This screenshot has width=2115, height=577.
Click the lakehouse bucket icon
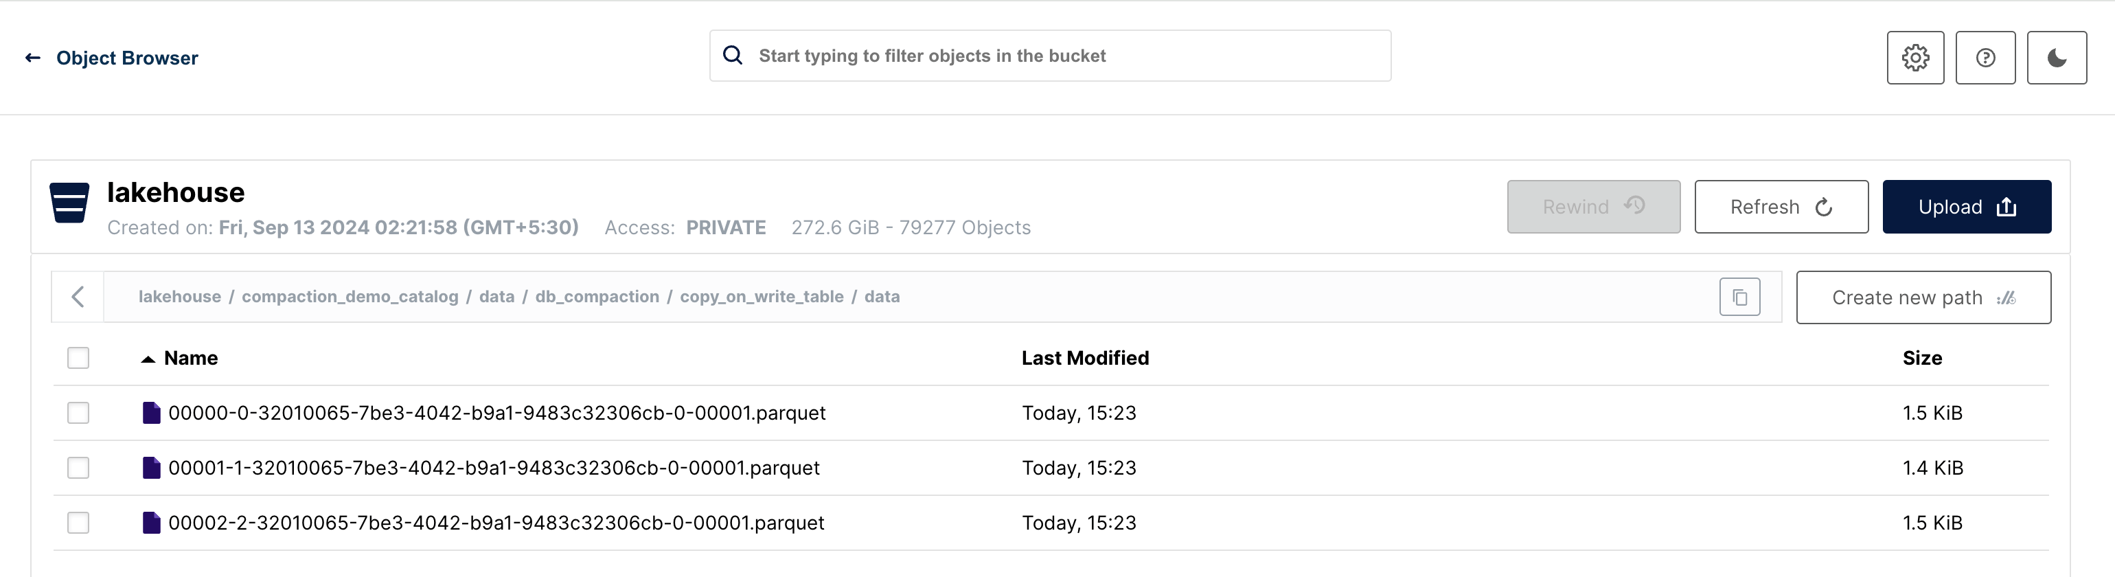click(69, 203)
